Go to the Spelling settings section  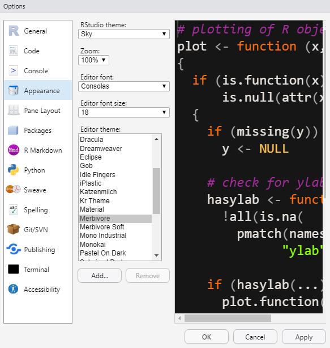(38, 209)
